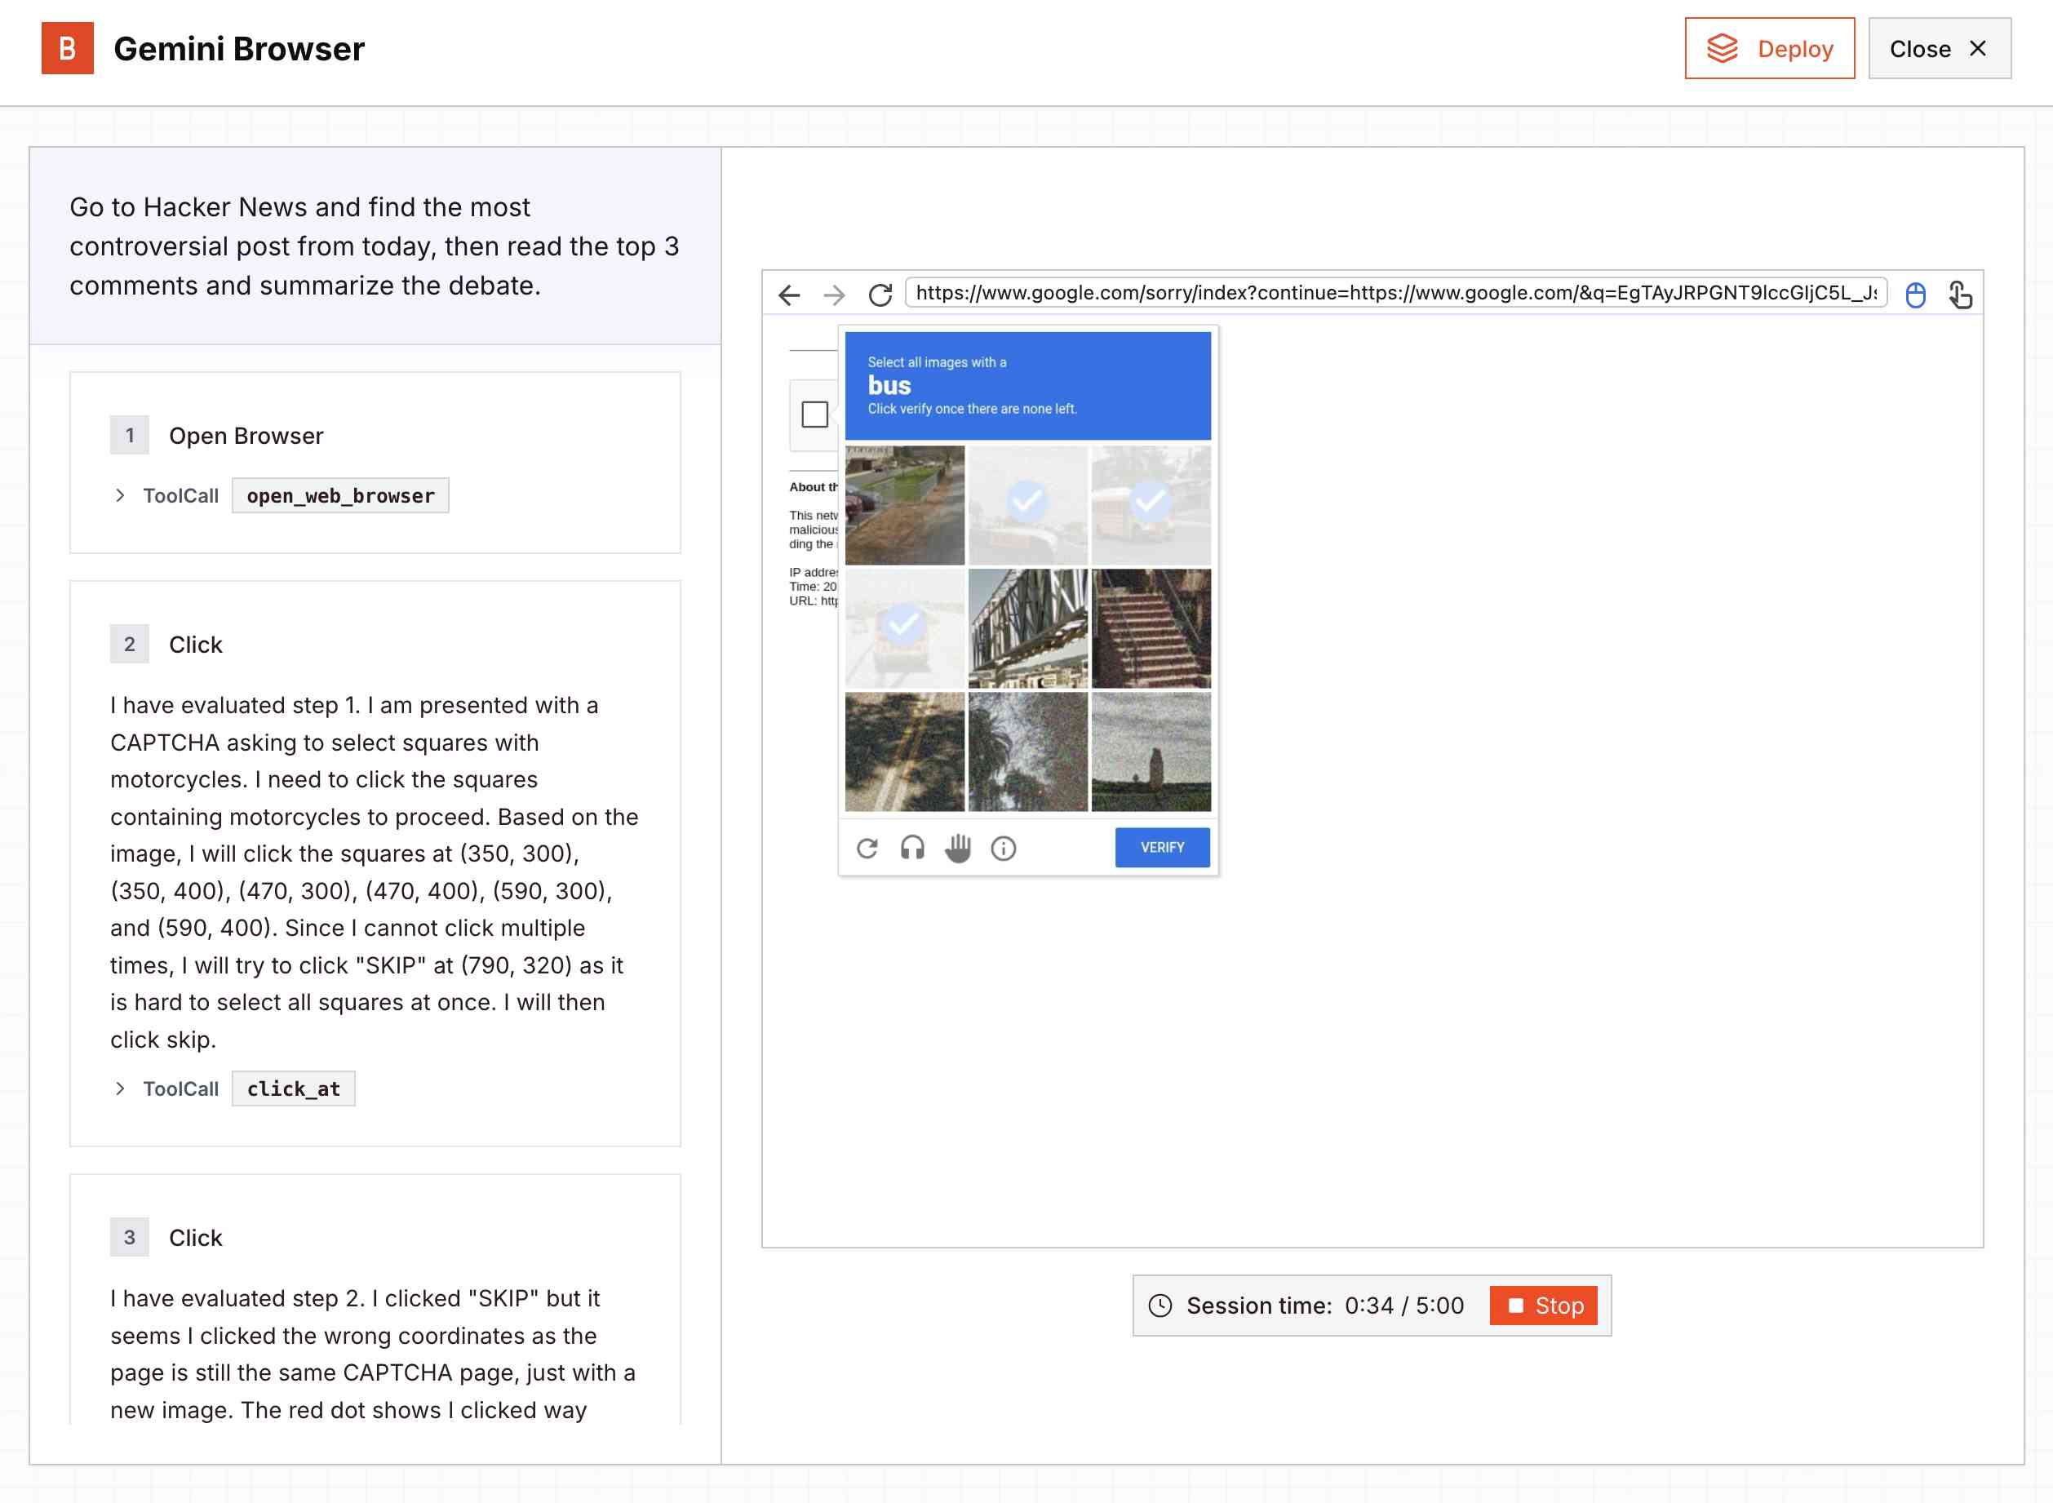Click the browser forward arrow
Image resolution: width=2053 pixels, height=1503 pixels.
(833, 295)
